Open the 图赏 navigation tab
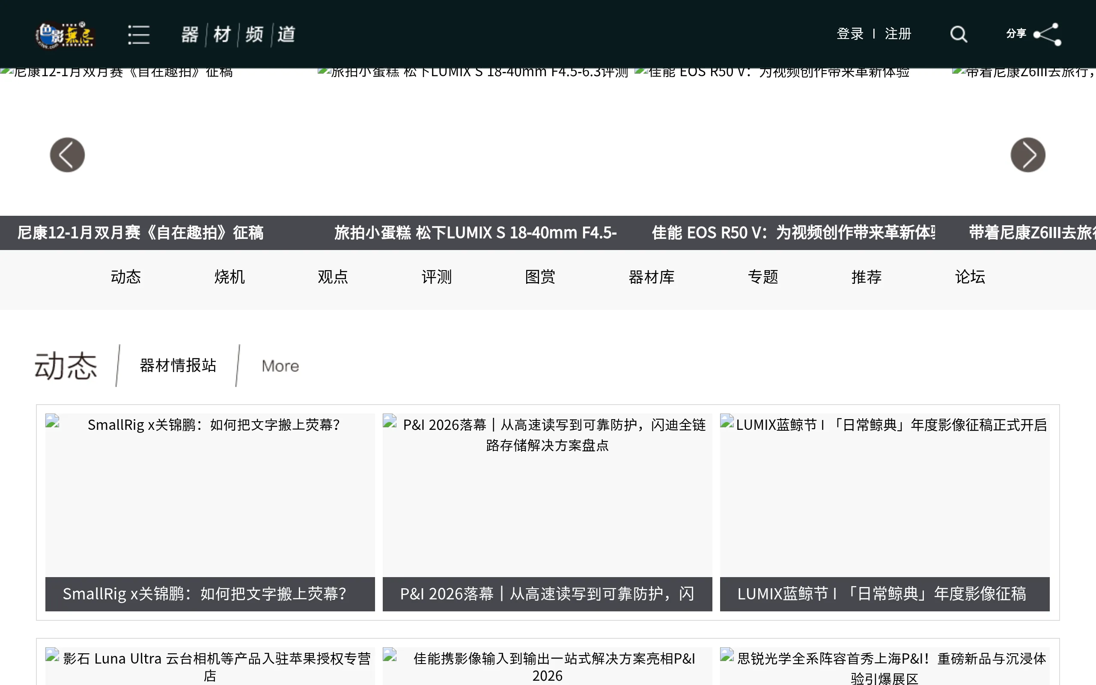This screenshot has width=1096, height=685. [x=540, y=277]
